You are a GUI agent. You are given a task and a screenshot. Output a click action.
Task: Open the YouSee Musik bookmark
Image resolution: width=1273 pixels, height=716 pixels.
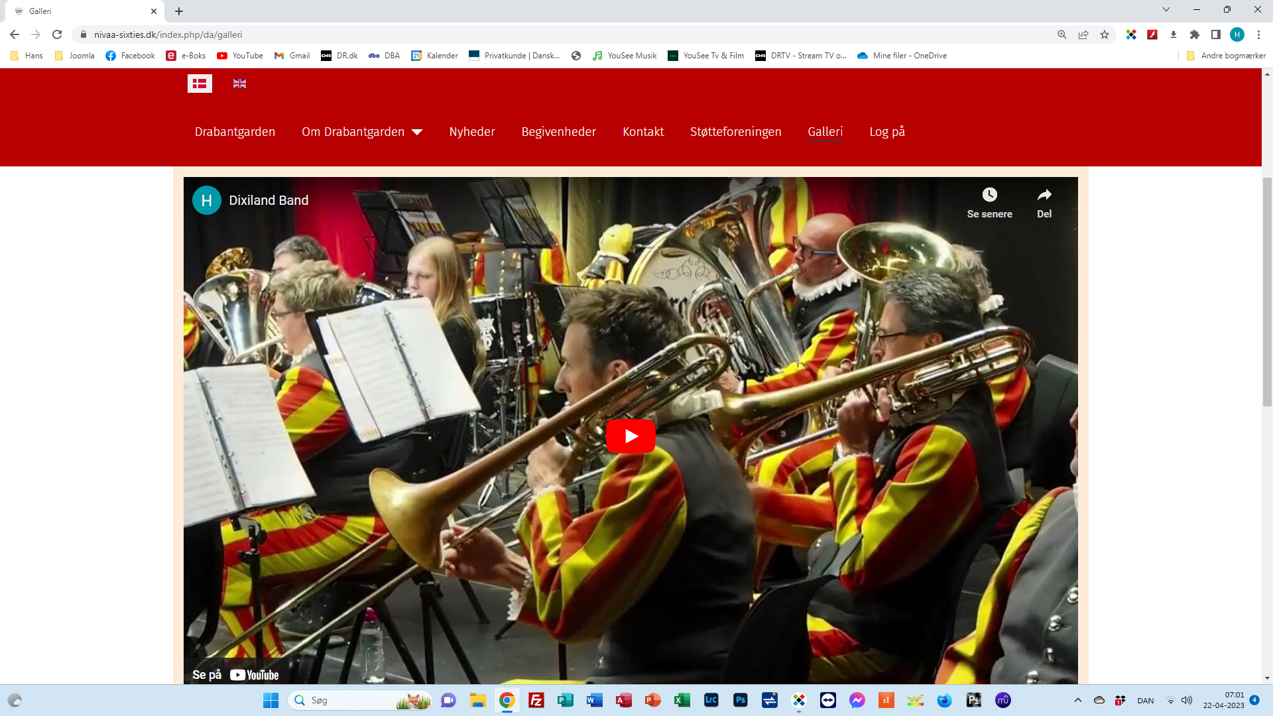click(625, 56)
